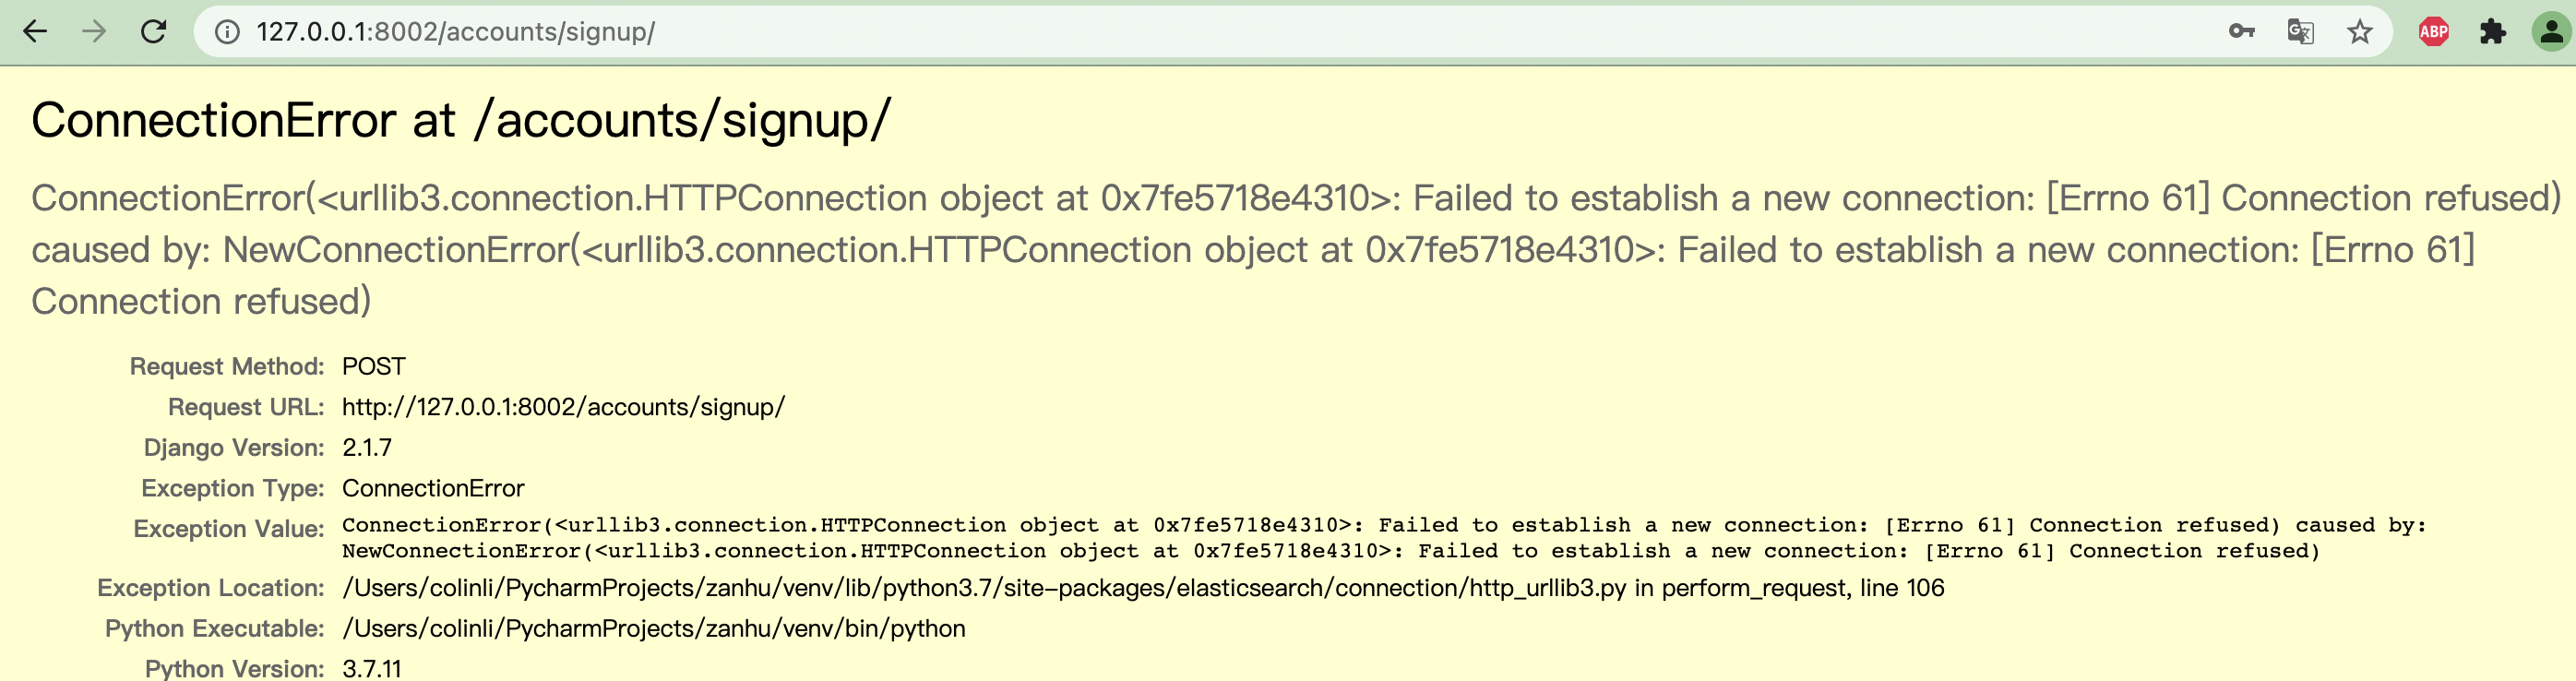Click the browser forward arrow

(94, 32)
